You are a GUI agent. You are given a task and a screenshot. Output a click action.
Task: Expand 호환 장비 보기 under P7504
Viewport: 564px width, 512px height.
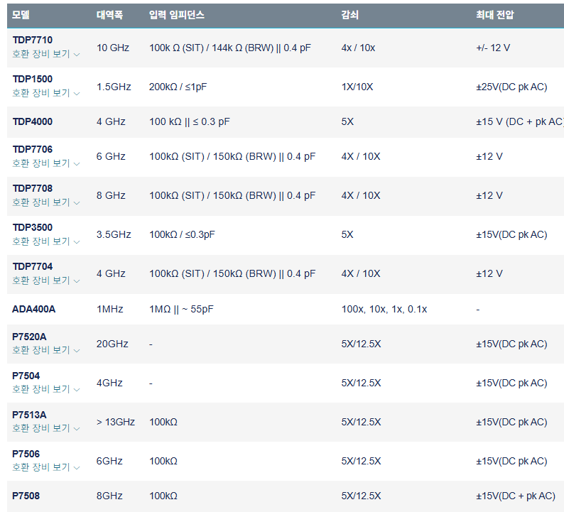[45, 389]
